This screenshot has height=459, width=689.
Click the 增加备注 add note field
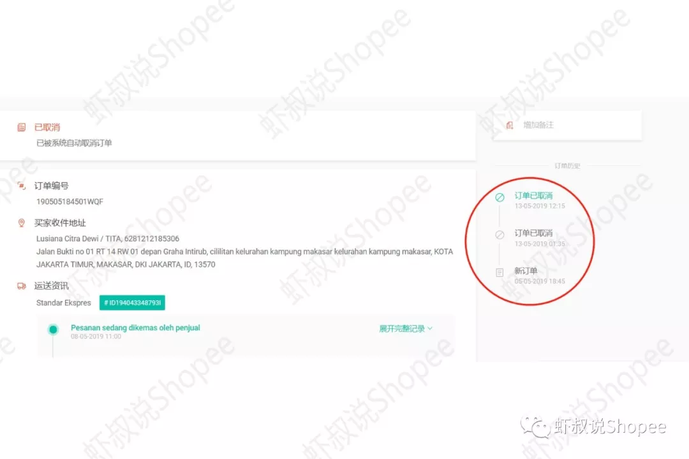[x=567, y=125]
